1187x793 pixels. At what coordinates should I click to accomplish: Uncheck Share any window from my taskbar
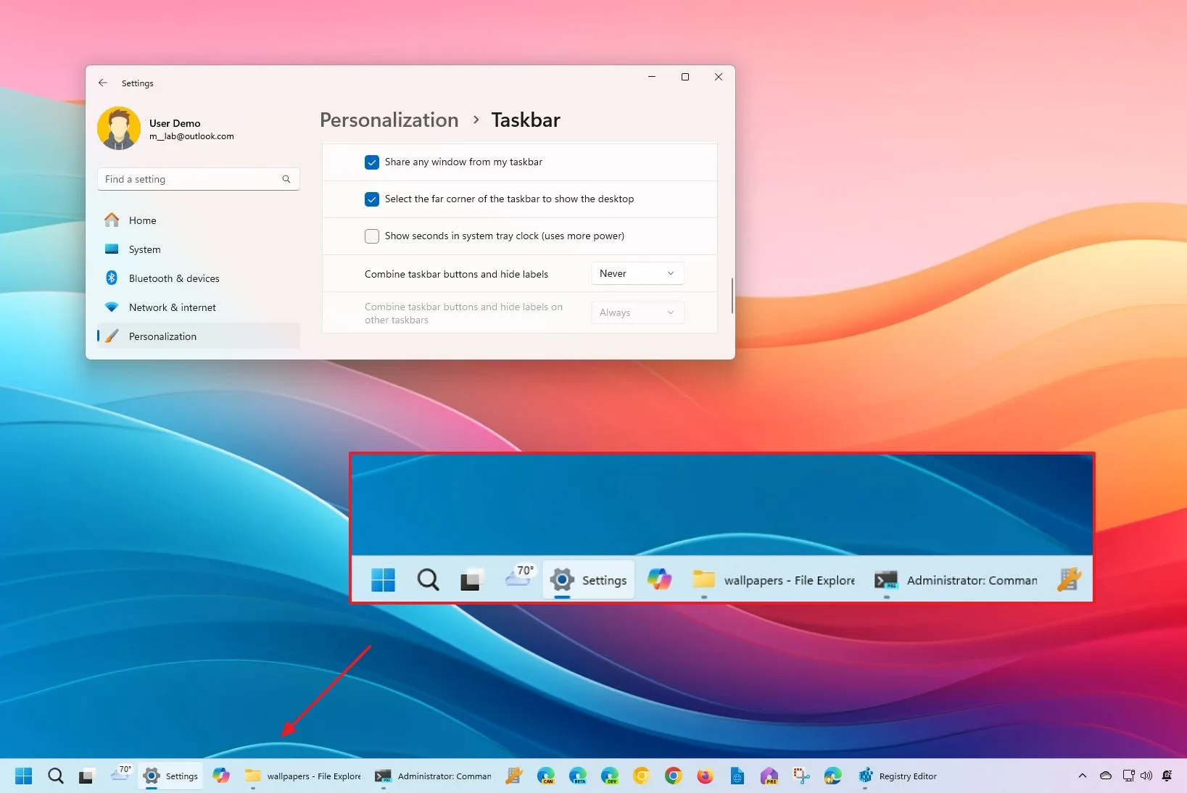371,162
